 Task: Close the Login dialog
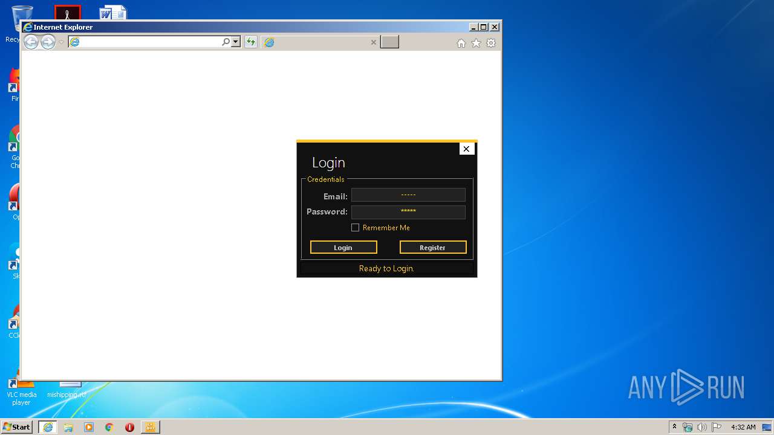466,149
